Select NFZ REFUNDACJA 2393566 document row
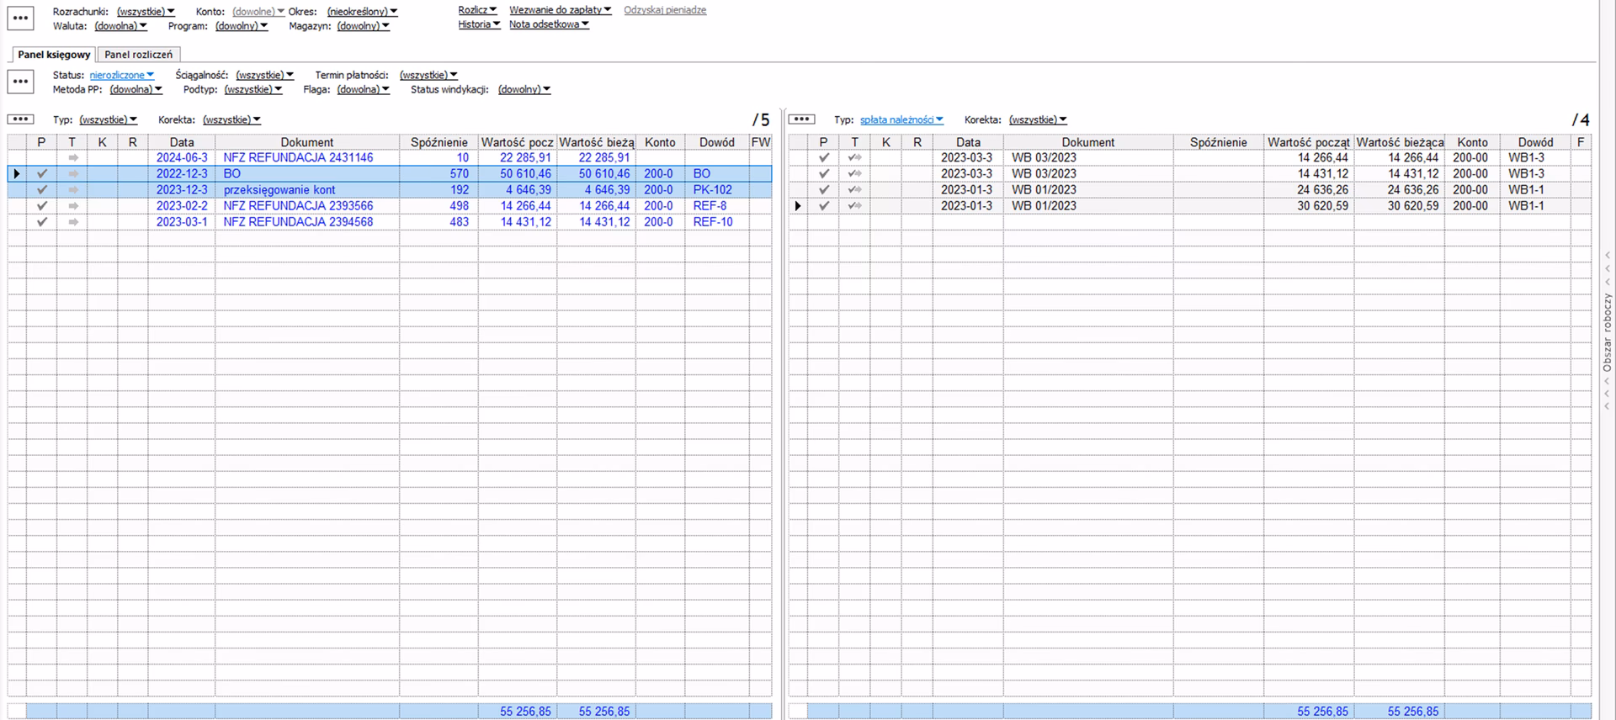 [x=298, y=206]
